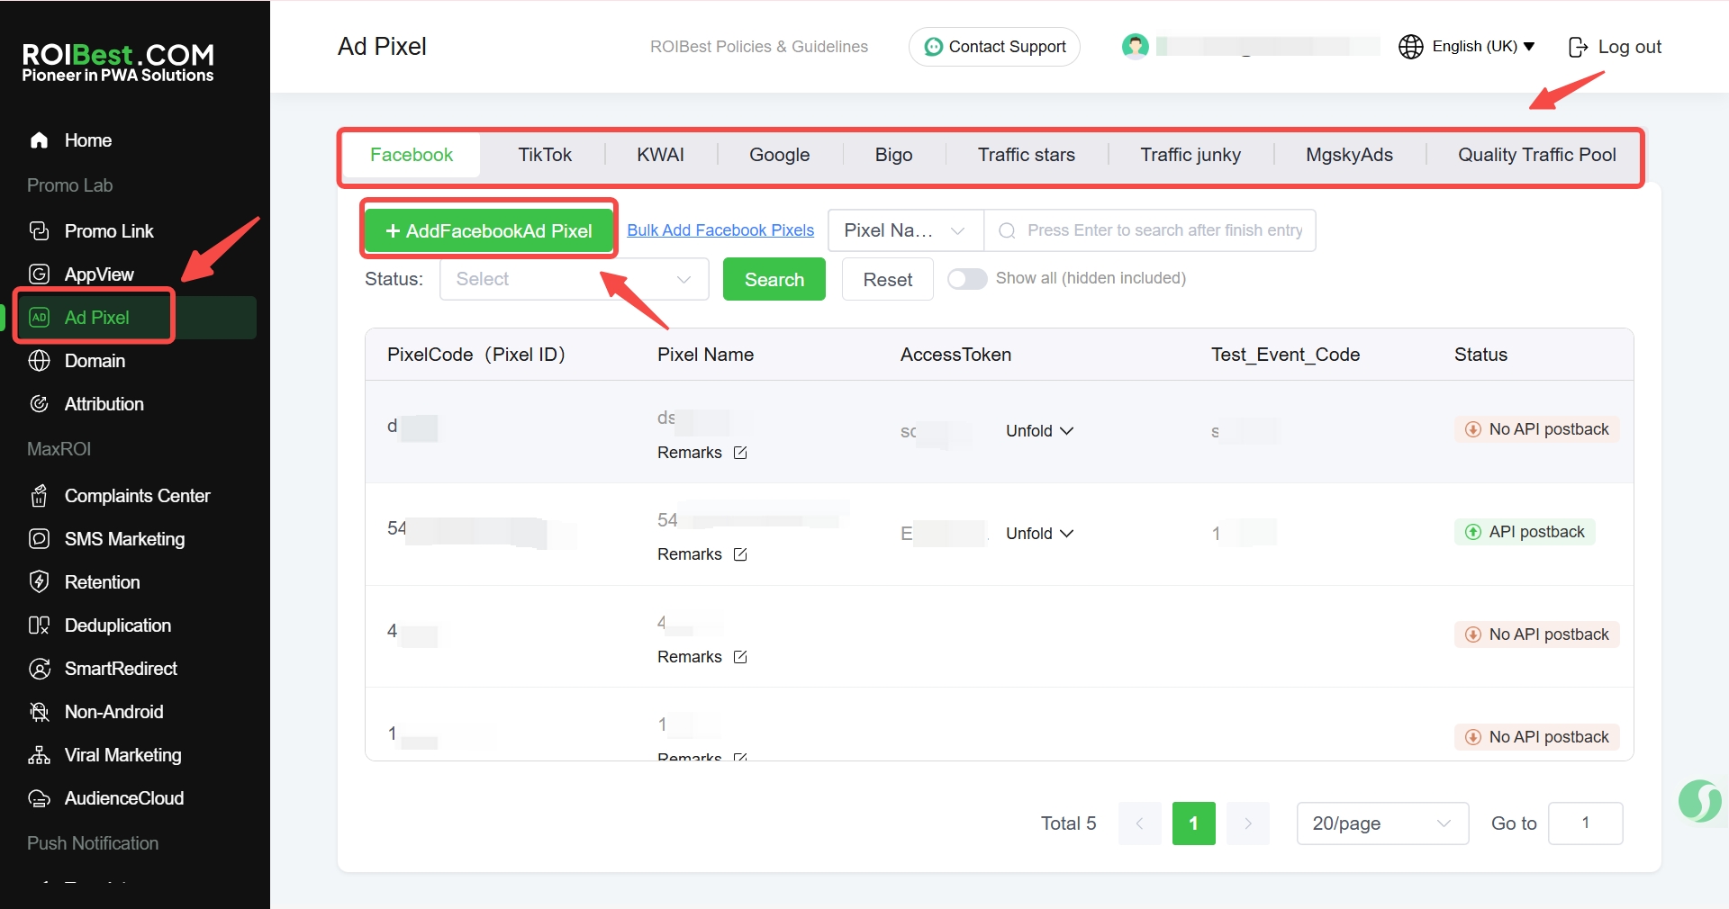Open Bulk Add Facebook Pixels link

[720, 230]
